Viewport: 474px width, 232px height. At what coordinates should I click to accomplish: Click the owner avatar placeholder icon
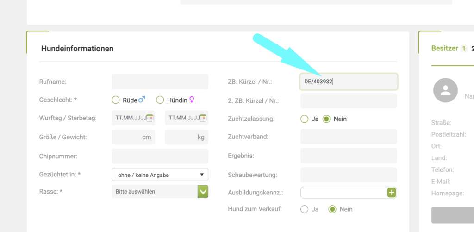[x=445, y=90]
